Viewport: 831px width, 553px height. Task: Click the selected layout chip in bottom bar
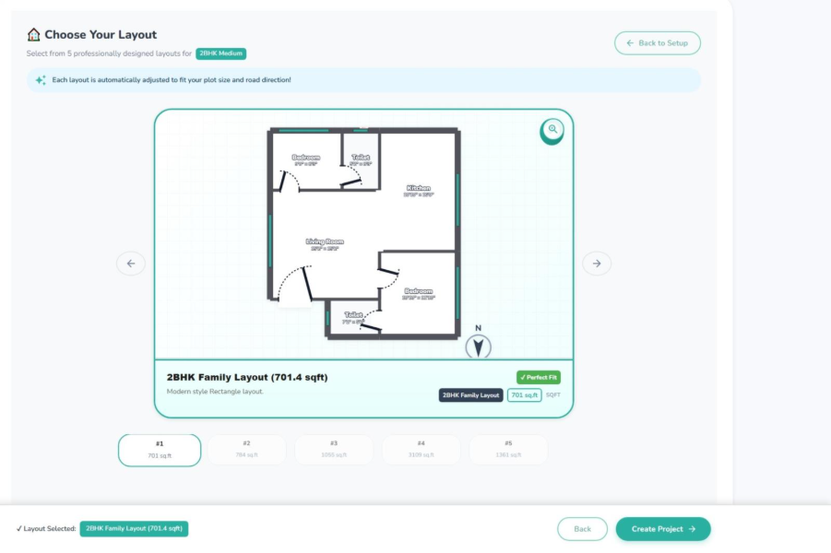(134, 529)
